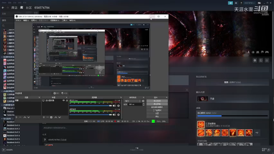
Task: Move scene down in OBS scenes panel
Action: (29, 117)
